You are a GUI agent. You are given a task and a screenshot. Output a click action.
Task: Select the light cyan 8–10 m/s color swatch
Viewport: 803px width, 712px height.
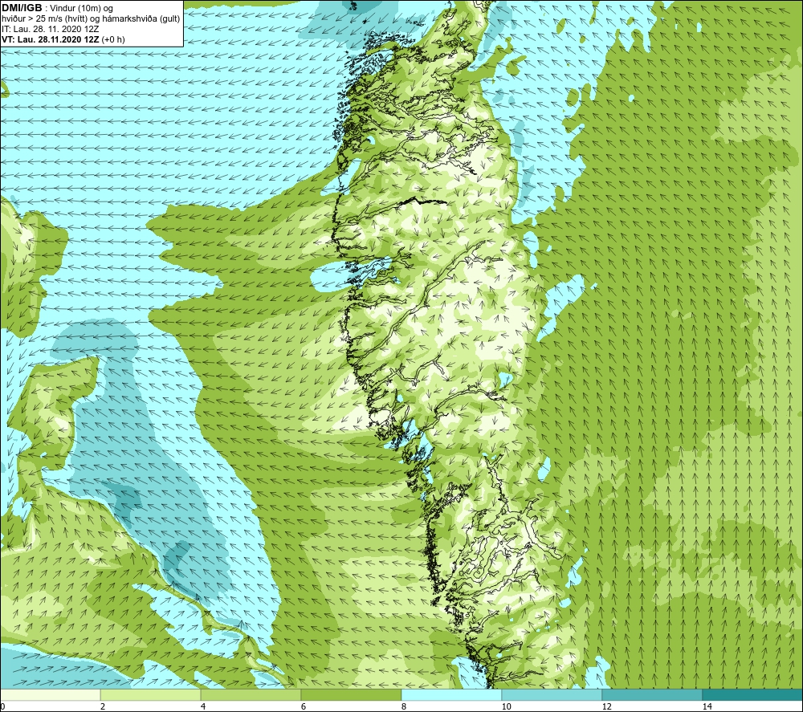(451, 695)
